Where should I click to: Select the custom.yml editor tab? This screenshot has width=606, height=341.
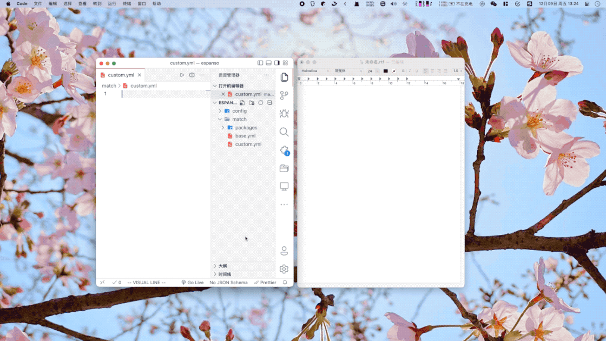pos(121,75)
